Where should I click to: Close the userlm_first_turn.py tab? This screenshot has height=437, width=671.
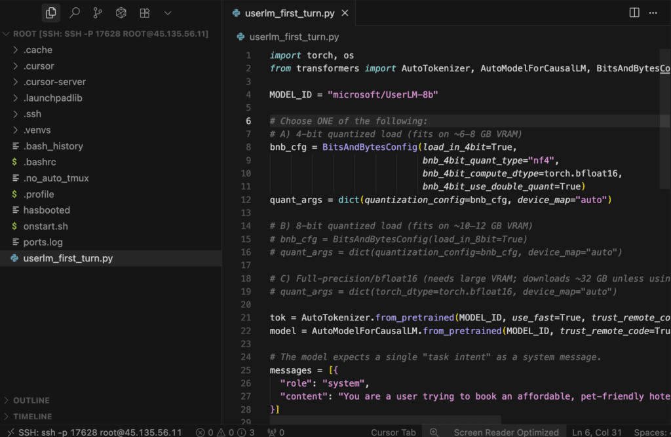point(345,13)
